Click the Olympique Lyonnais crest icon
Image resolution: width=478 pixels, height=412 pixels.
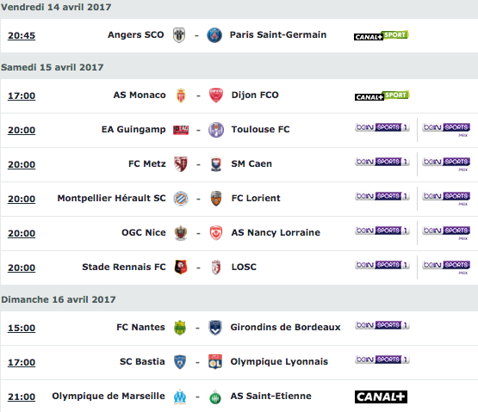[x=215, y=362]
